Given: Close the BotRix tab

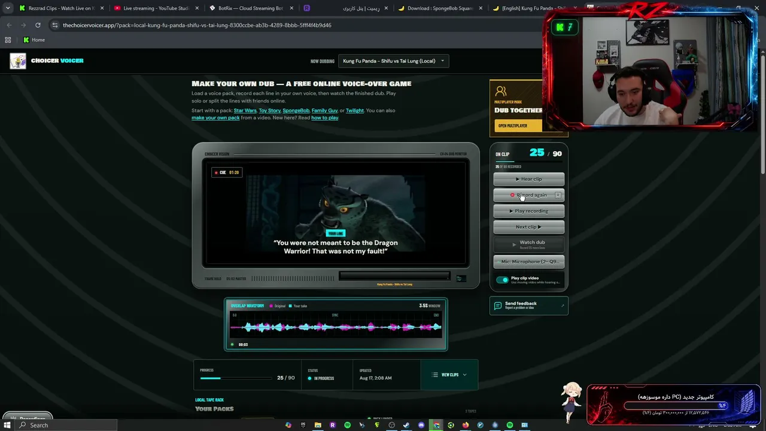Looking at the screenshot, I should pos(290,8).
